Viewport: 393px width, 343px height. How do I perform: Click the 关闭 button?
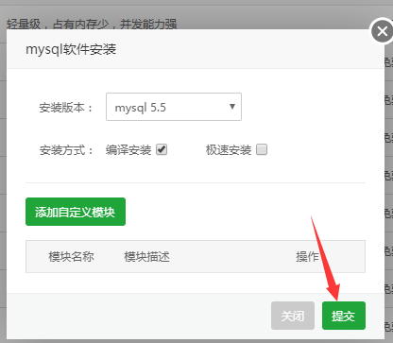(293, 316)
